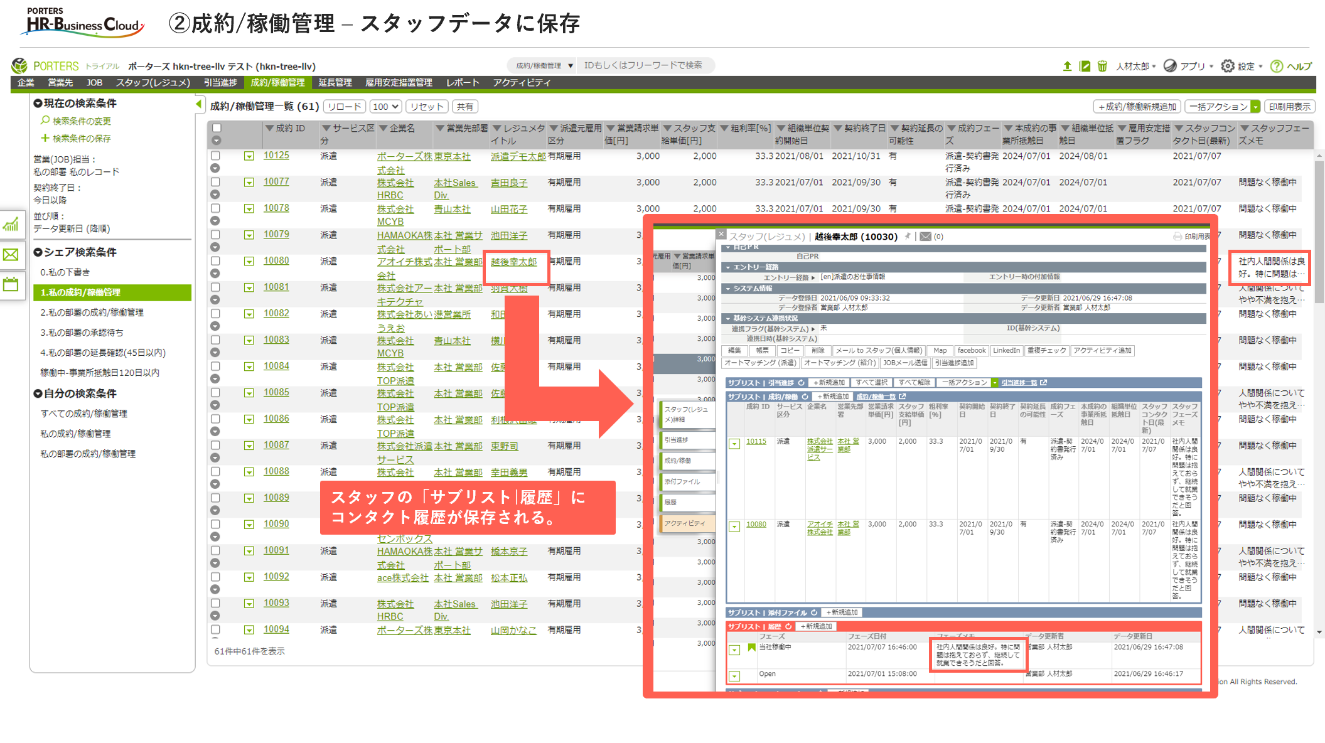Open the 成約/稼働管理 search scope dropdown
Screen dimensions: 1325x743
pos(544,65)
